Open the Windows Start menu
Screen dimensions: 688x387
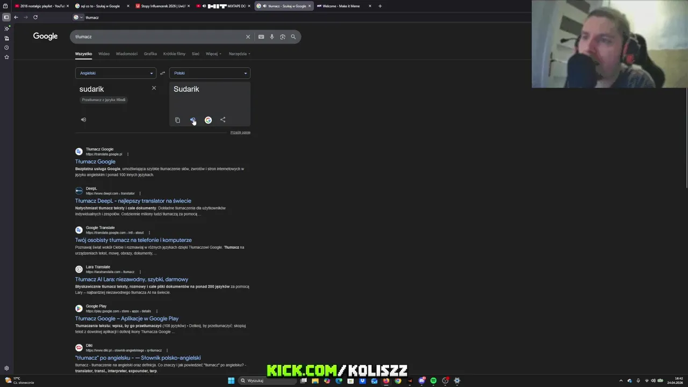click(x=231, y=381)
